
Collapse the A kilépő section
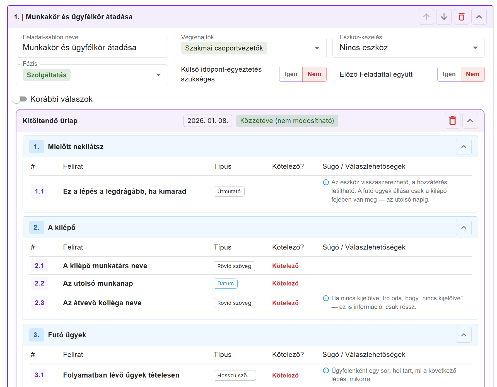coord(464,228)
